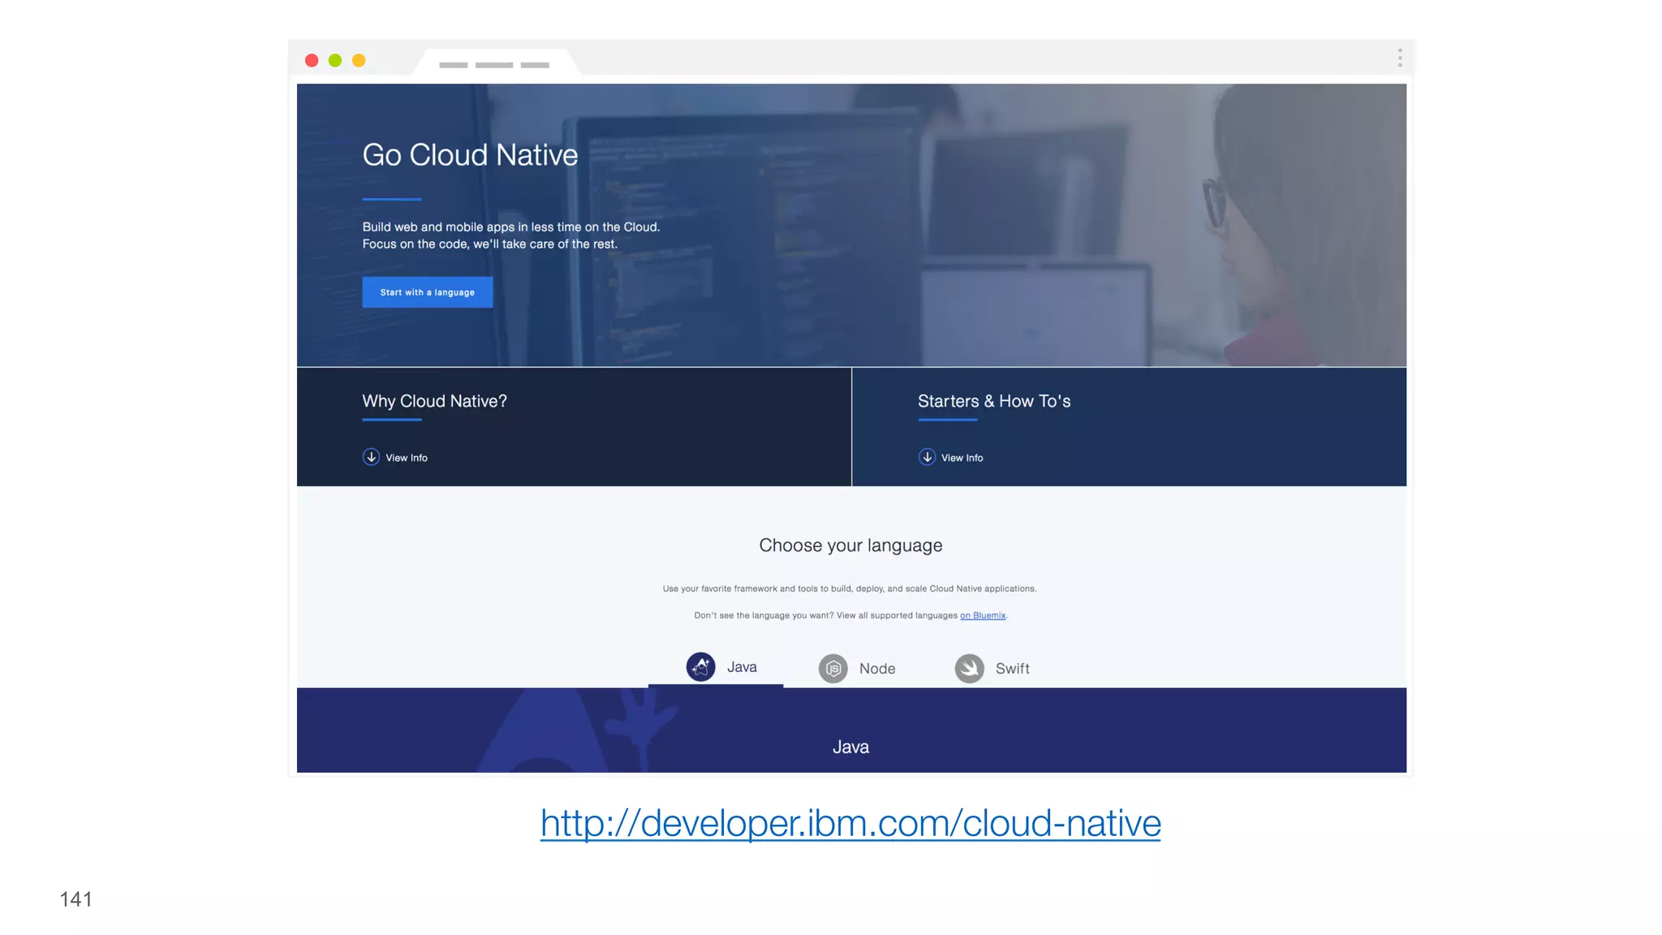
Task: Click the Go Cloud Native headline
Action: 470,155
